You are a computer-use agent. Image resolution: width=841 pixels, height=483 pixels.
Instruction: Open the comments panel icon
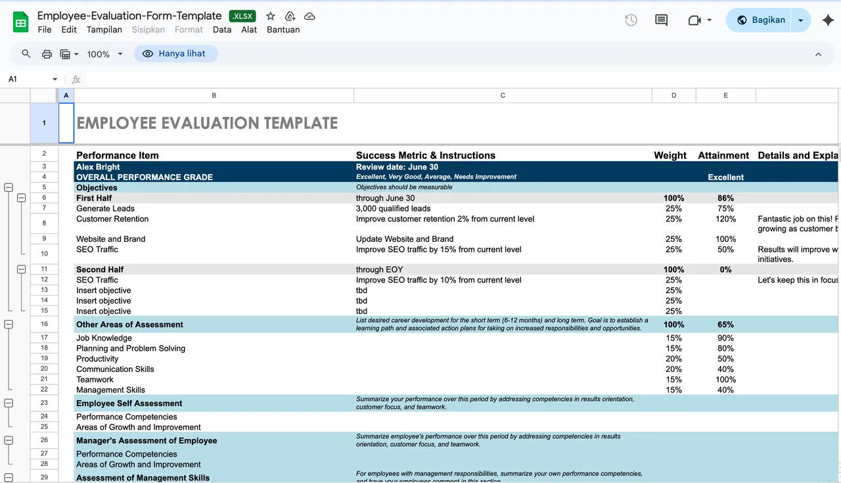662,20
